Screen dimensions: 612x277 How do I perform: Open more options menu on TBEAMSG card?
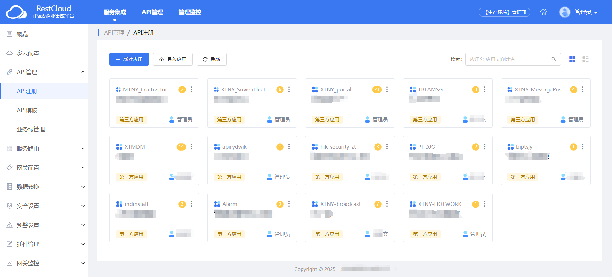(x=485, y=89)
